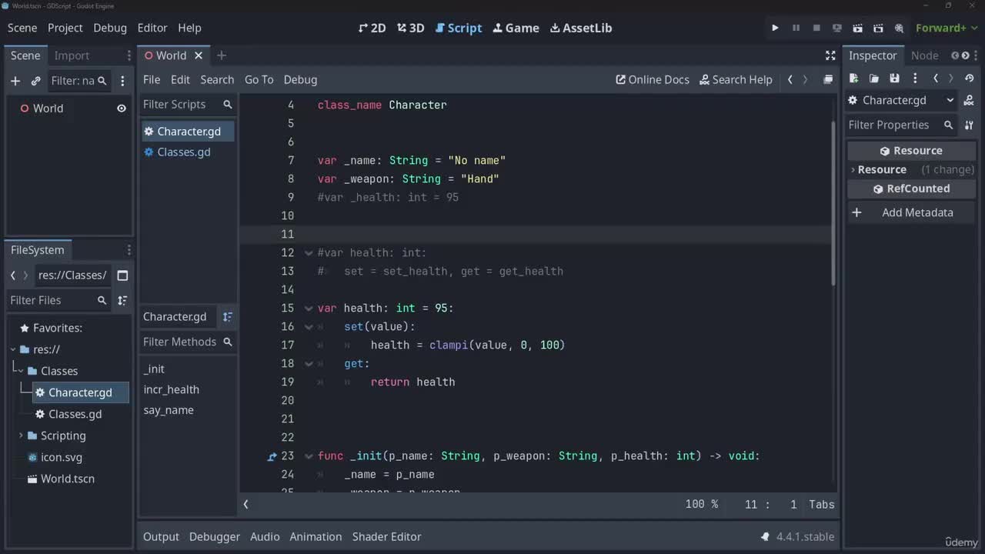
Task: Open Online Docs link
Action: click(x=653, y=79)
